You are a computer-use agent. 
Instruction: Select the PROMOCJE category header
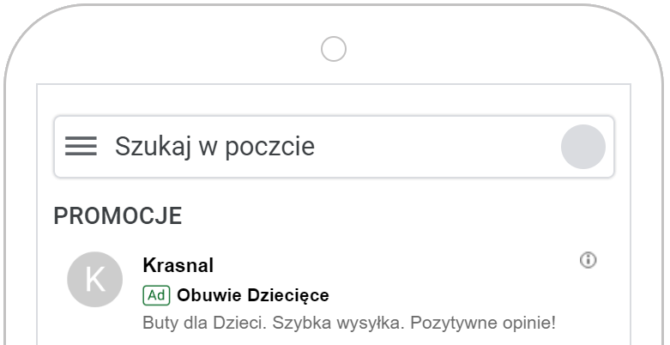118,216
